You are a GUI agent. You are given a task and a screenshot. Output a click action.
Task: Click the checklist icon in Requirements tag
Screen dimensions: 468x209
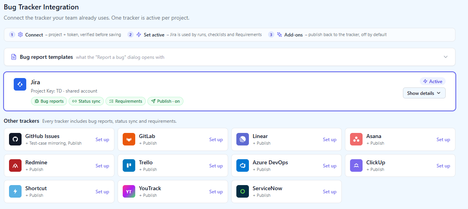[111, 101]
